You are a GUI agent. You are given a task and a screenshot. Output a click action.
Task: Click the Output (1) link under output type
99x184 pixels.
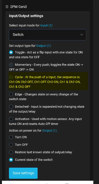coord(44,46)
